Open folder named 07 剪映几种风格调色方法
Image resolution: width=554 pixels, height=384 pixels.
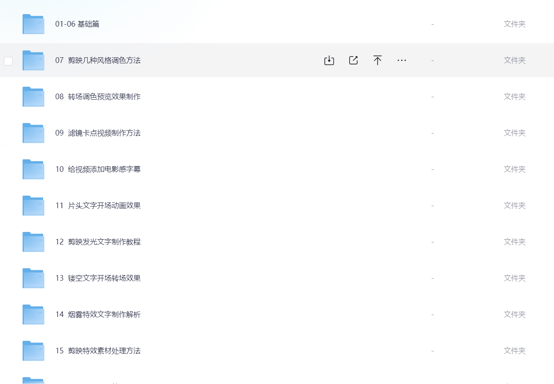click(98, 61)
